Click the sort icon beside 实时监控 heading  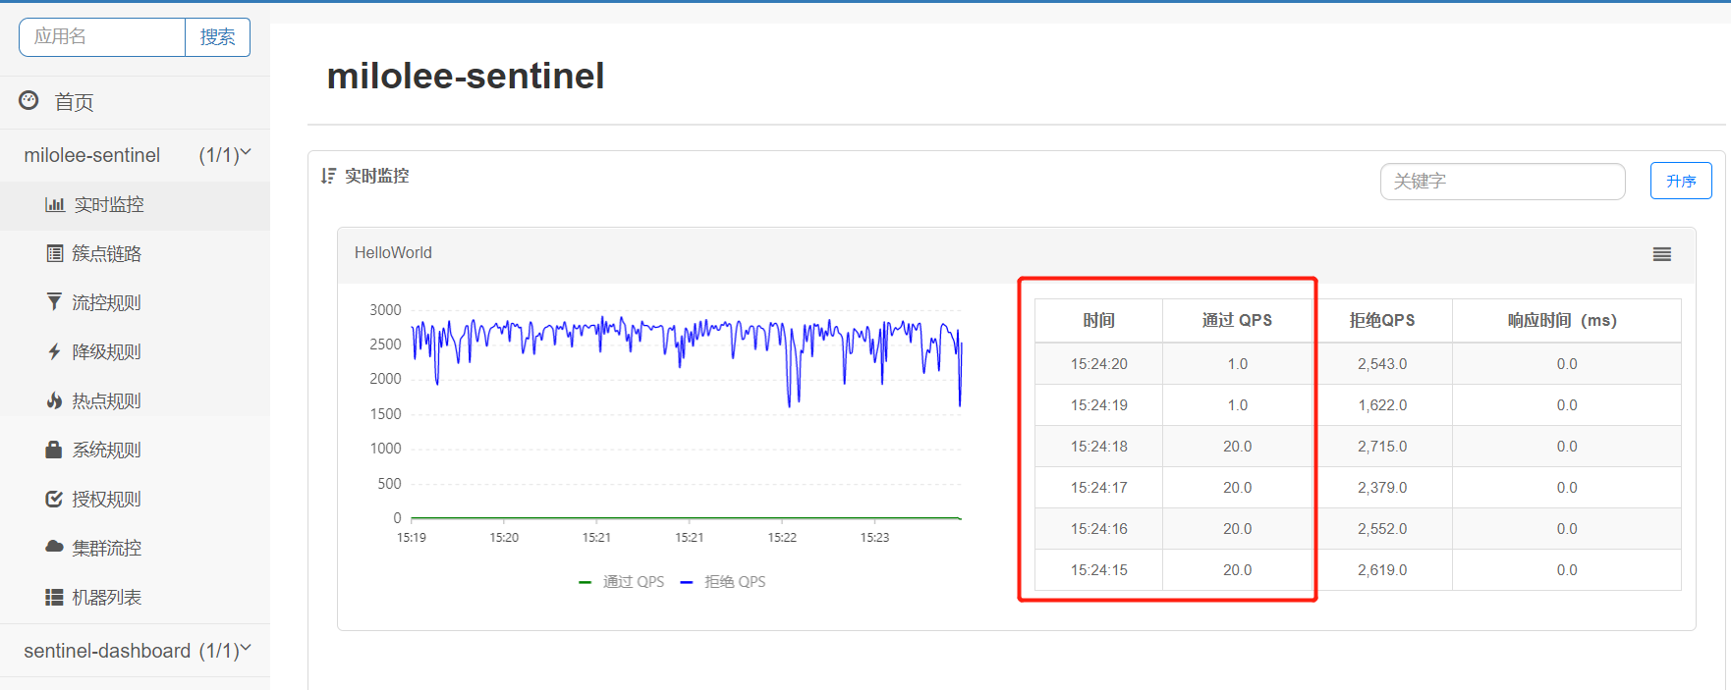[328, 176]
